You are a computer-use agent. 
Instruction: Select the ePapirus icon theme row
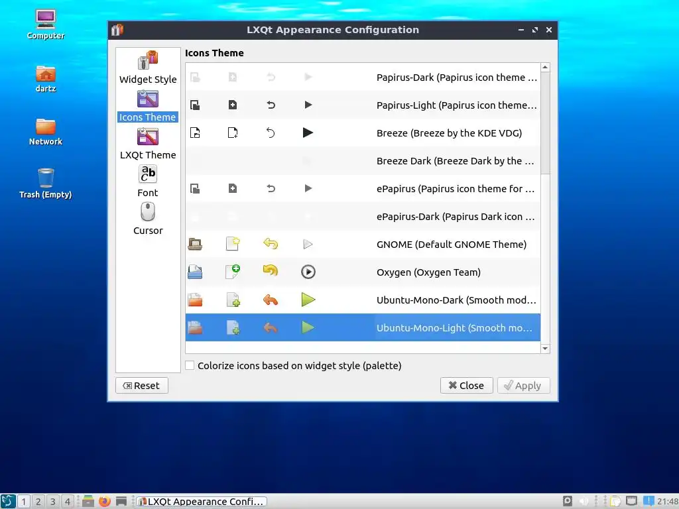tap(363, 189)
